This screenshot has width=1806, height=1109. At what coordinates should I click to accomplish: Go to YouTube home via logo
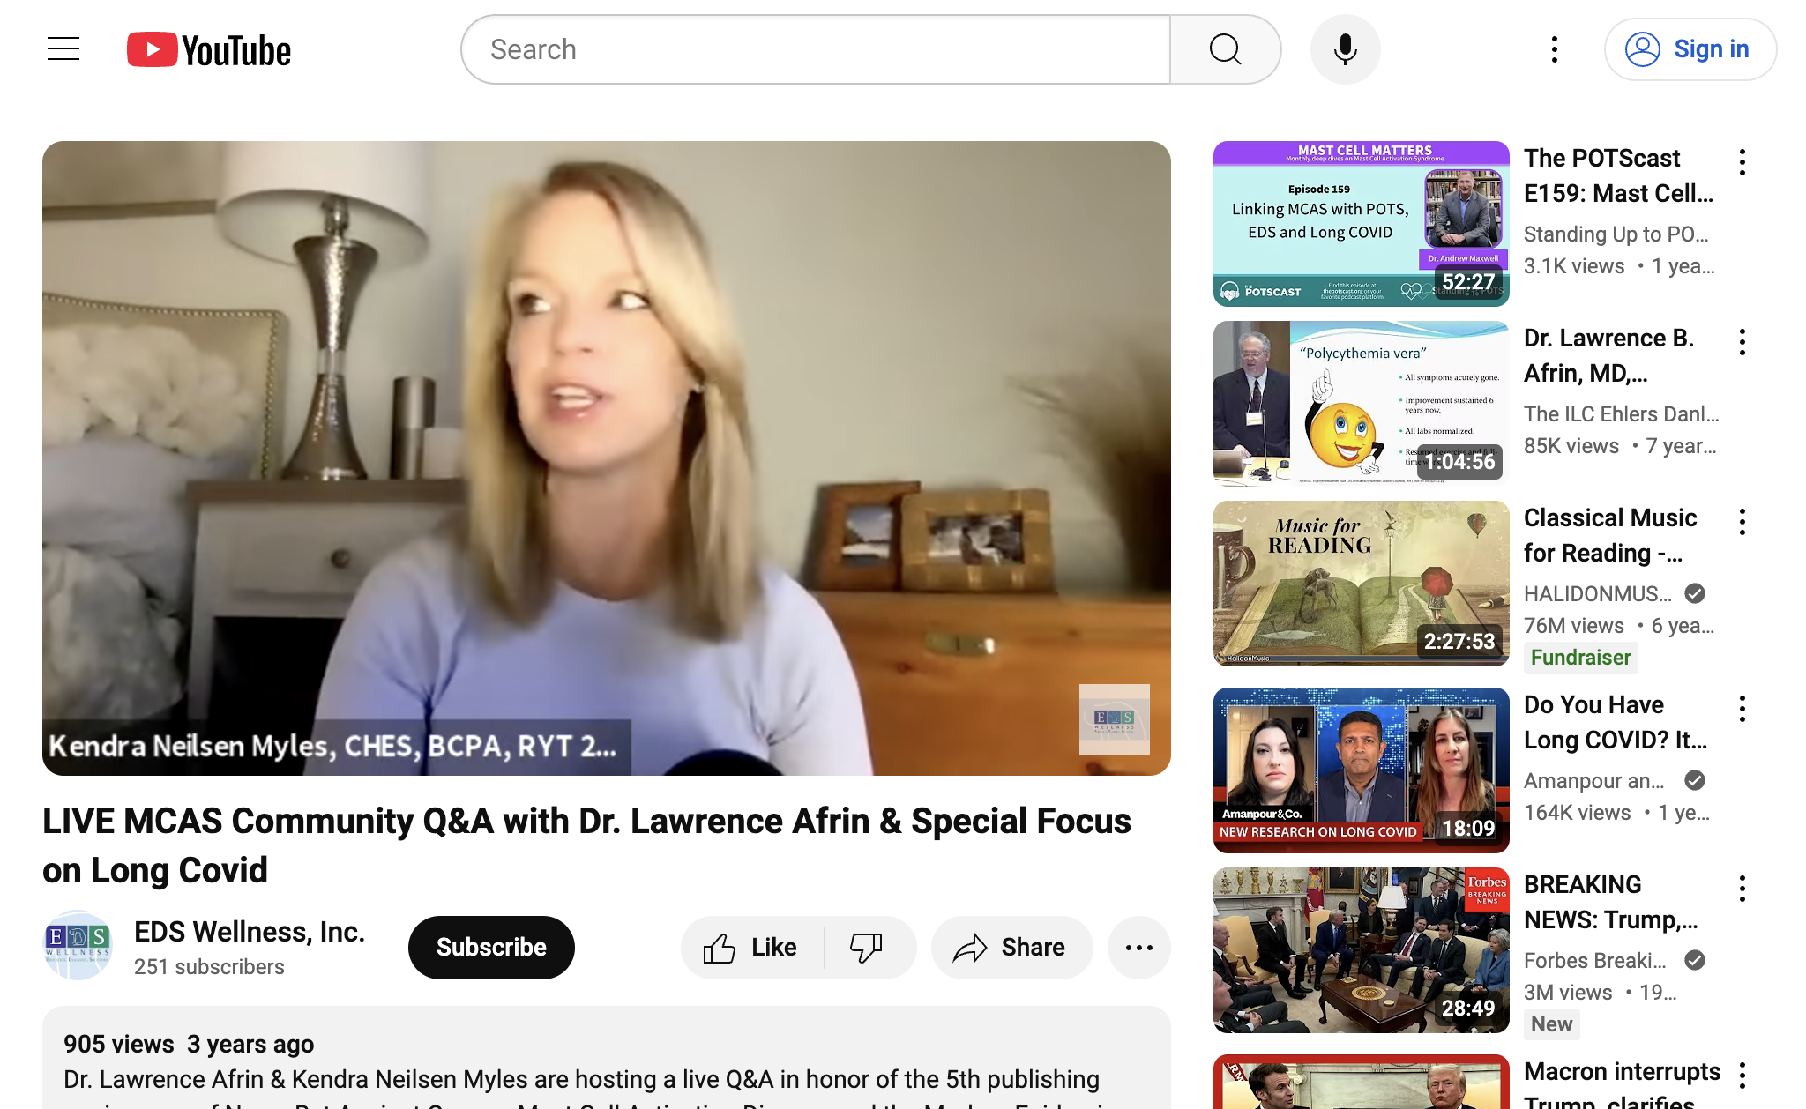(209, 49)
